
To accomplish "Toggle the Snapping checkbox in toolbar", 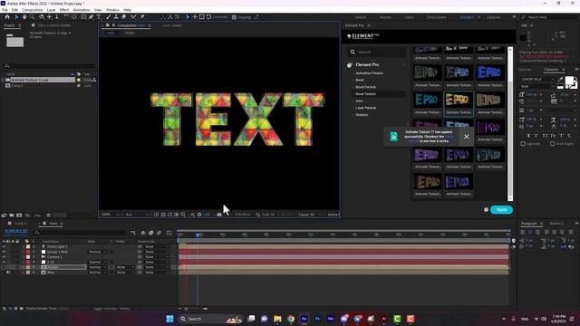I will pyautogui.click(x=234, y=17).
